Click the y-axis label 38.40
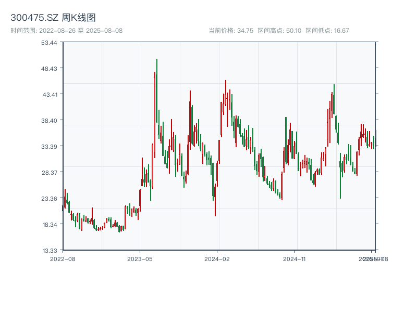This screenshot has width=417, height=312. click(x=49, y=121)
